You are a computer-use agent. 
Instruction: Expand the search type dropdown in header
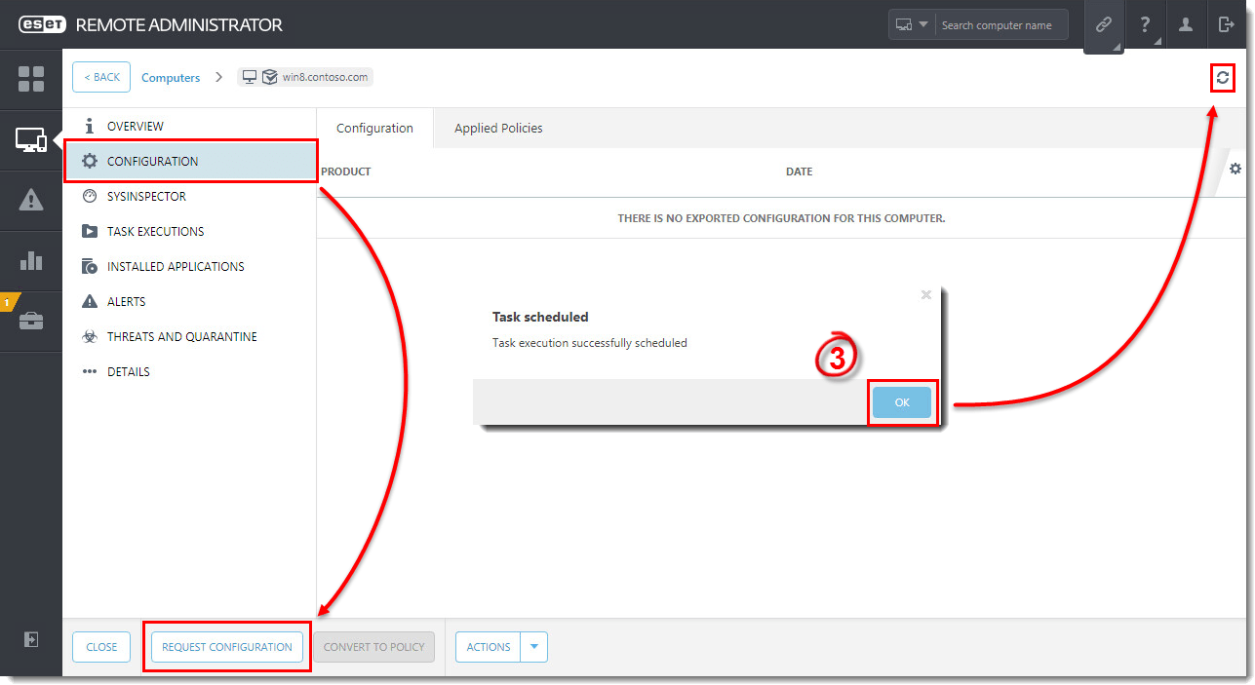(912, 25)
